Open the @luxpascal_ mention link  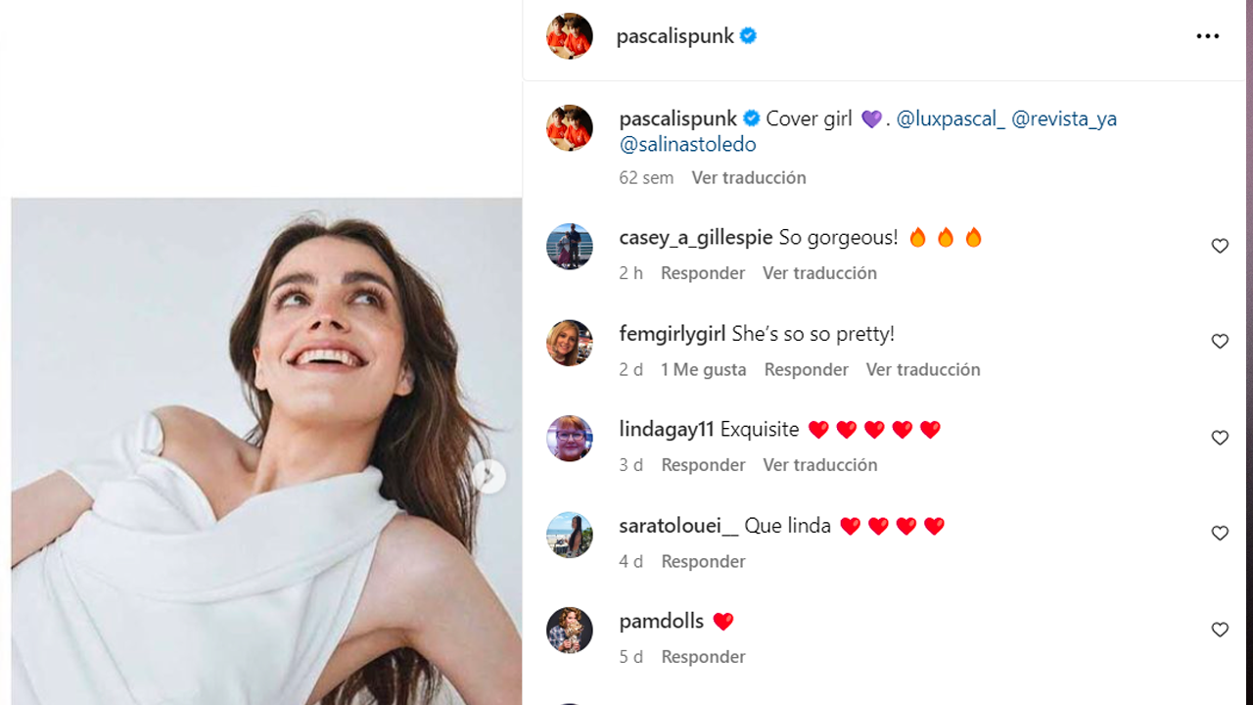pyautogui.click(x=951, y=118)
